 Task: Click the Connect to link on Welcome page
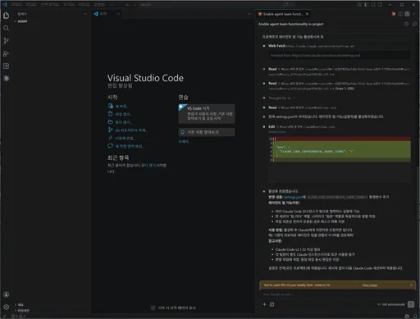pyautogui.click(x=121, y=138)
